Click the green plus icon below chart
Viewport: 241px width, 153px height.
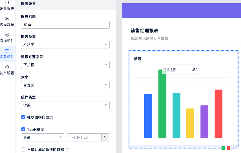pyautogui.click(x=223, y=148)
